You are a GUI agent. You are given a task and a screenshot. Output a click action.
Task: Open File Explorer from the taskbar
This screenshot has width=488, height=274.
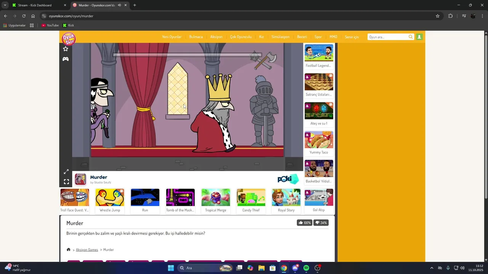pos(262,268)
